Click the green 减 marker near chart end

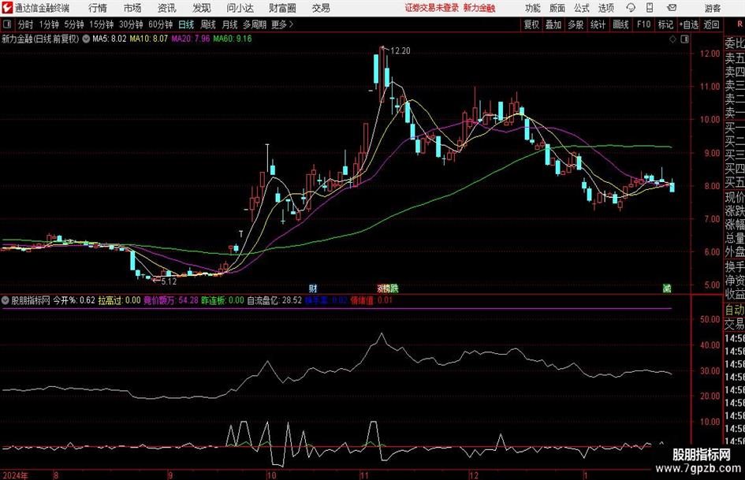667,288
